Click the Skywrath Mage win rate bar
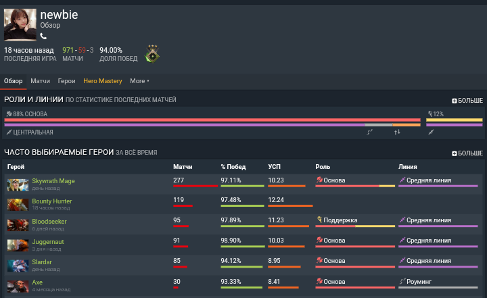 [x=241, y=187]
